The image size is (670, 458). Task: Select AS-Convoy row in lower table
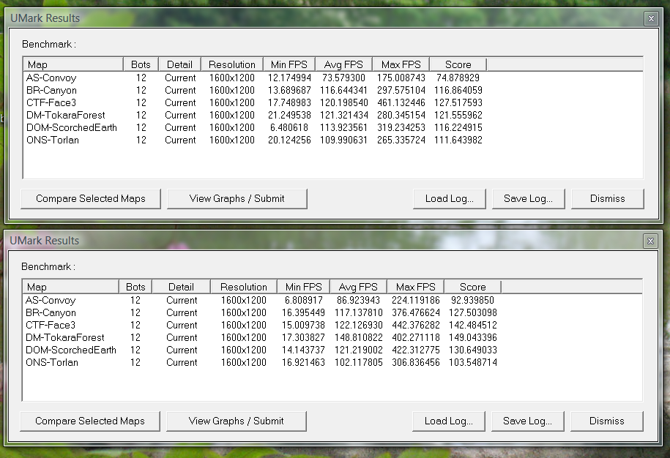pos(261,301)
